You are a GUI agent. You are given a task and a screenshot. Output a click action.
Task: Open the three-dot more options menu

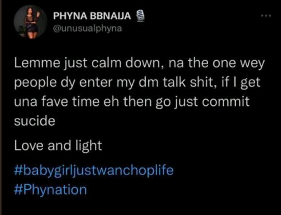(x=266, y=16)
